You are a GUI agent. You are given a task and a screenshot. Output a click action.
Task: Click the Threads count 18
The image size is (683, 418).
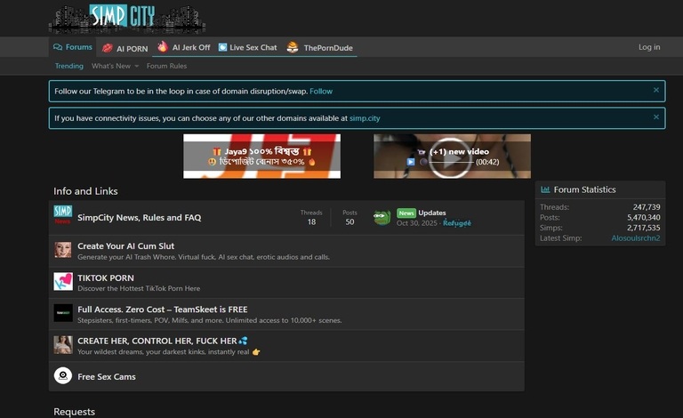(311, 221)
